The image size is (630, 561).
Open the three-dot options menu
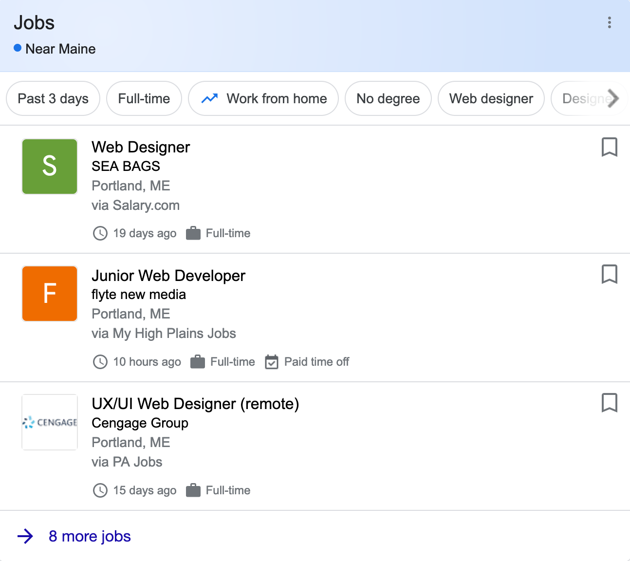click(x=609, y=22)
